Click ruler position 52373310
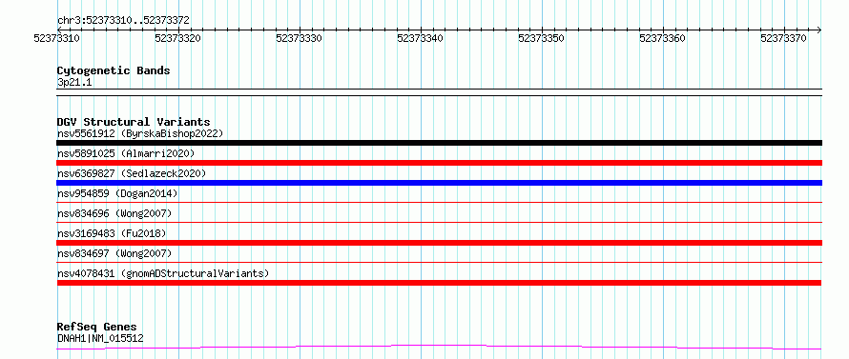Screen dimensions: 849x359 (x=57, y=38)
